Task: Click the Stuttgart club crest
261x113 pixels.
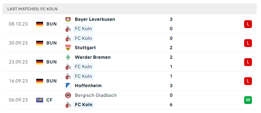Action: [68, 48]
